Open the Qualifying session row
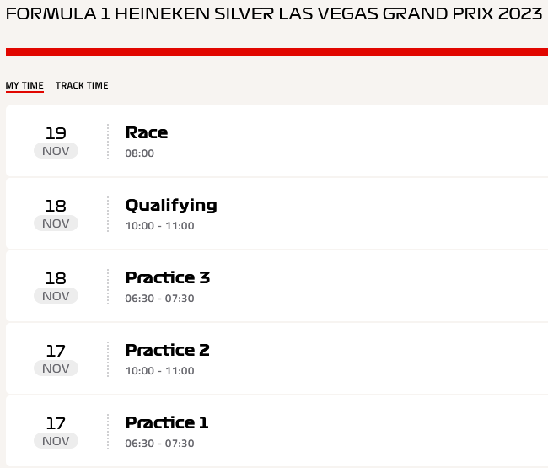Viewport: 548px width, 468px height. pos(277,213)
